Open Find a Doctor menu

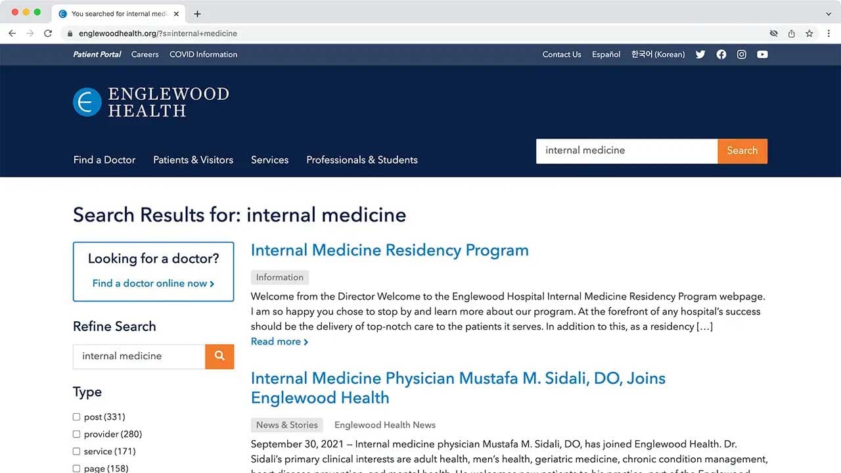(x=104, y=160)
